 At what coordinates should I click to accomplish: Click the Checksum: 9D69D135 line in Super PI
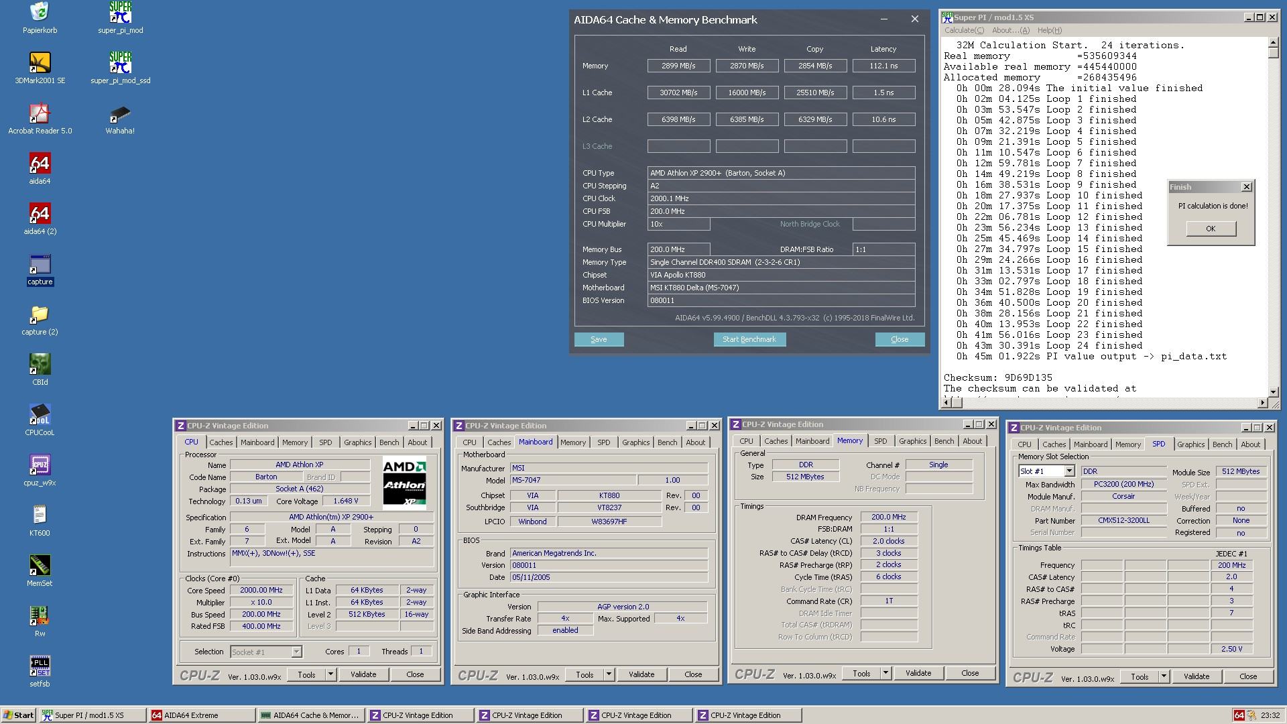tap(998, 377)
